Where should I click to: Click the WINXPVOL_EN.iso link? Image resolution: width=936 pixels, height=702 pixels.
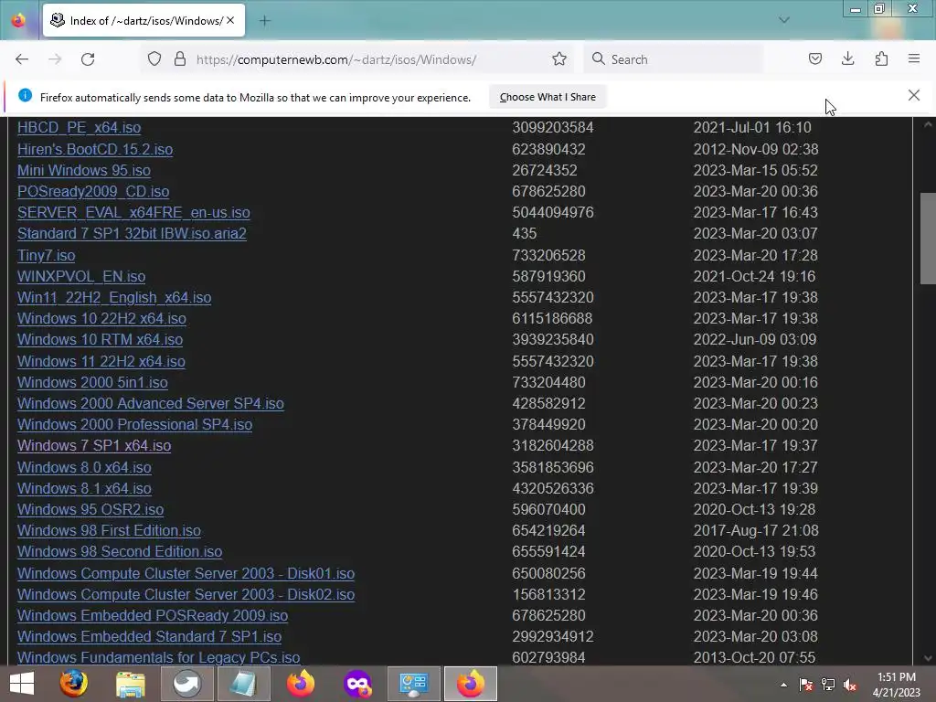coord(81,276)
